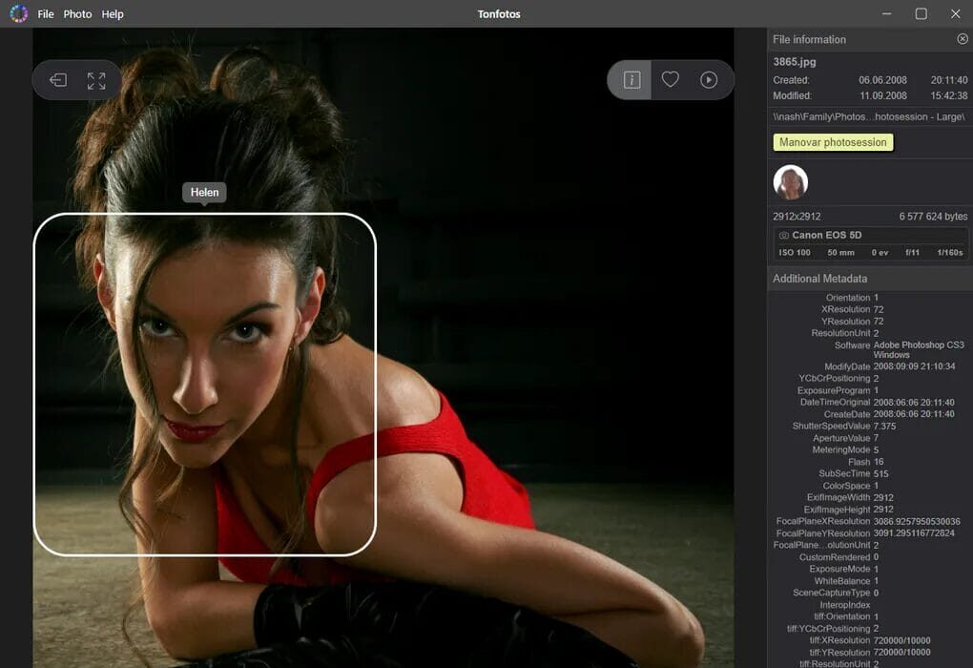Screen dimensions: 973x668
Task: Open the file folder path link
Action: coord(869,116)
